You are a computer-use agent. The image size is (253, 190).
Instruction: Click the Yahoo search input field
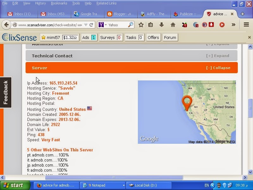[x=118, y=25]
